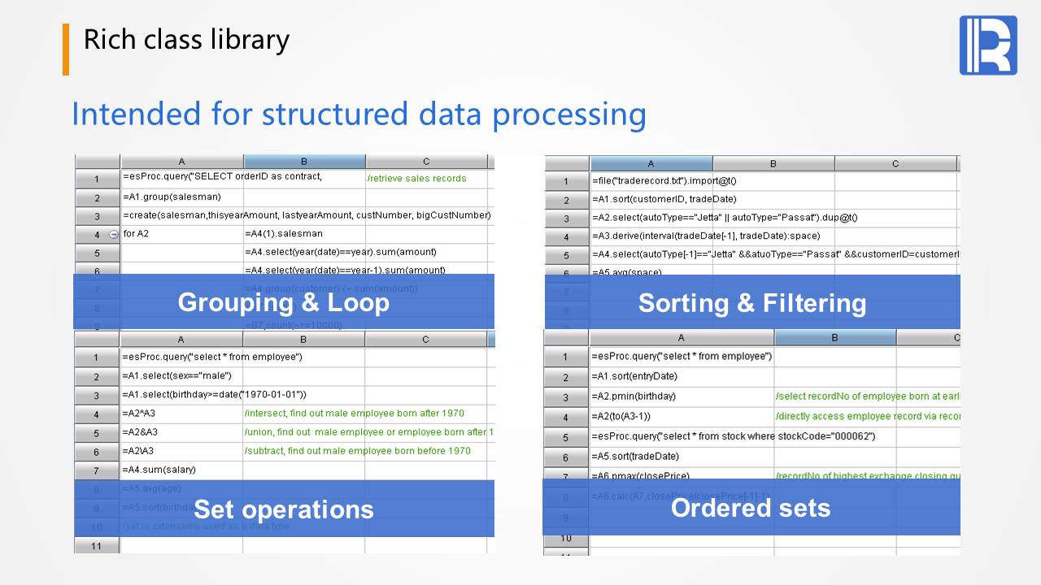1041x585 pixels.
Task: Select the =A5.sort(tradeDate) cell
Action: [x=681, y=457]
